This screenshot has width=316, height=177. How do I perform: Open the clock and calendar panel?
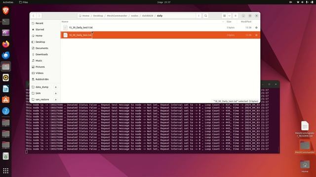pos(163,2)
